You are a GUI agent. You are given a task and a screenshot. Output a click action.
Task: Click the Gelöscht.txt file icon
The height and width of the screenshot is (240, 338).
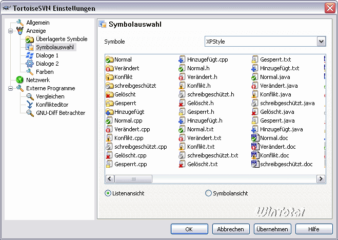tap(182, 164)
